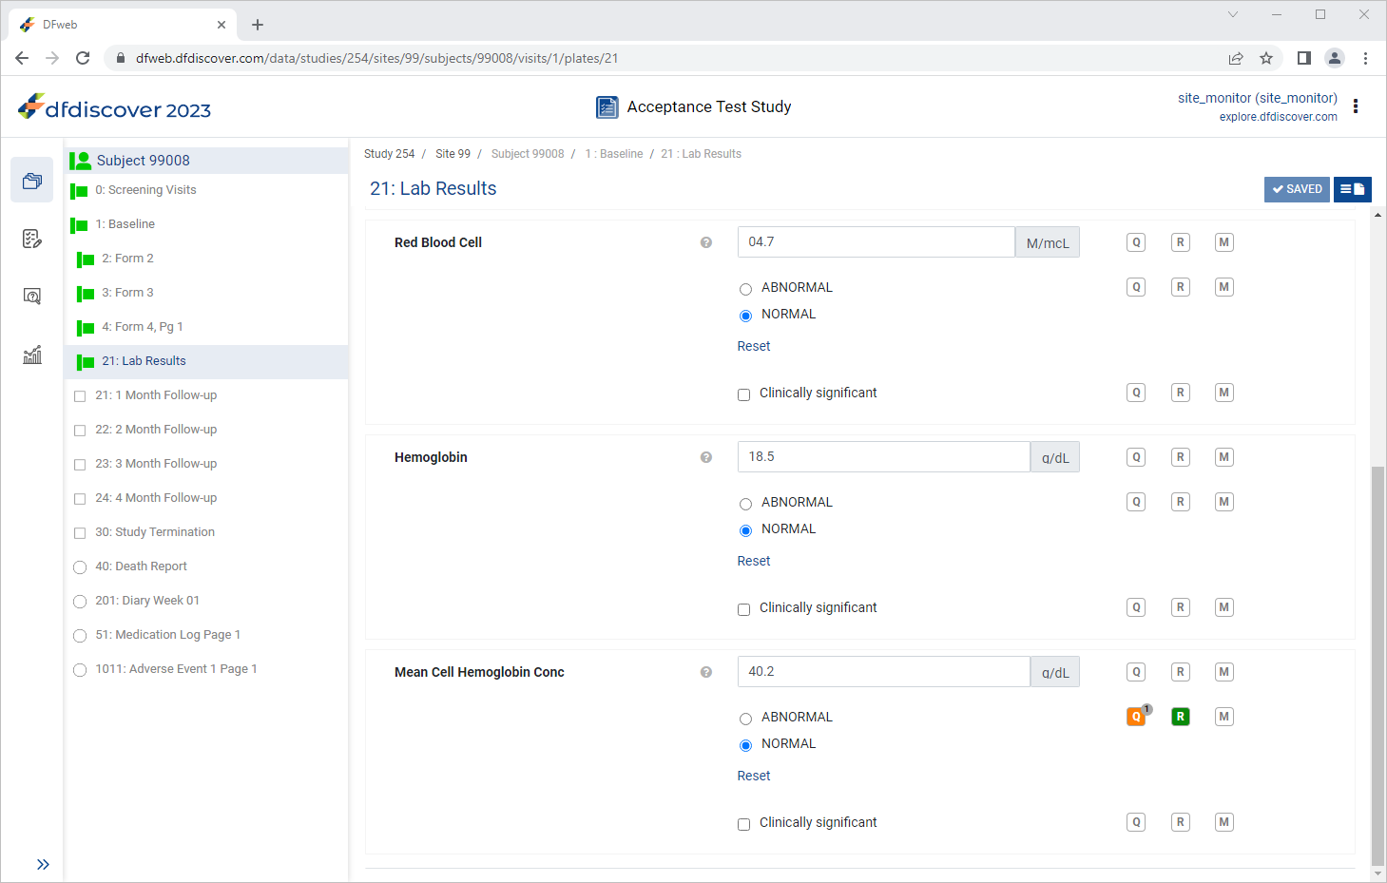Click the Q query icon for Red Blood Cell value
1387x883 pixels.
click(x=1136, y=242)
